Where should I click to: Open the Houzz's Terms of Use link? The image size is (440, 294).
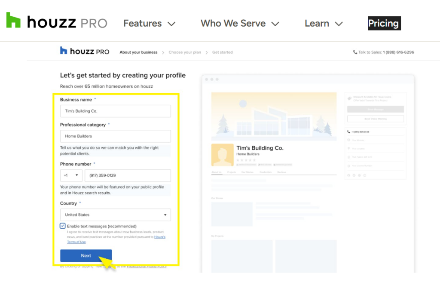(160, 237)
